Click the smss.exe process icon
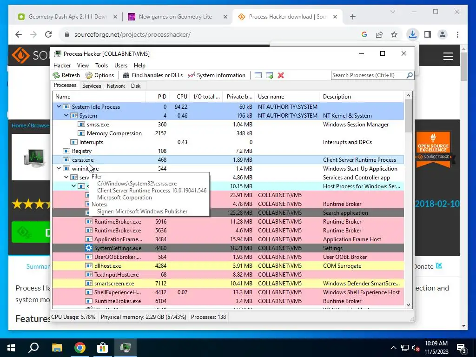476x357 pixels. [x=81, y=125]
